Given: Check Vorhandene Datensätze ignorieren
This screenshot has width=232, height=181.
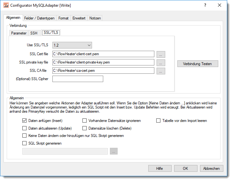Looking at the screenshot, I should pos(84,121).
